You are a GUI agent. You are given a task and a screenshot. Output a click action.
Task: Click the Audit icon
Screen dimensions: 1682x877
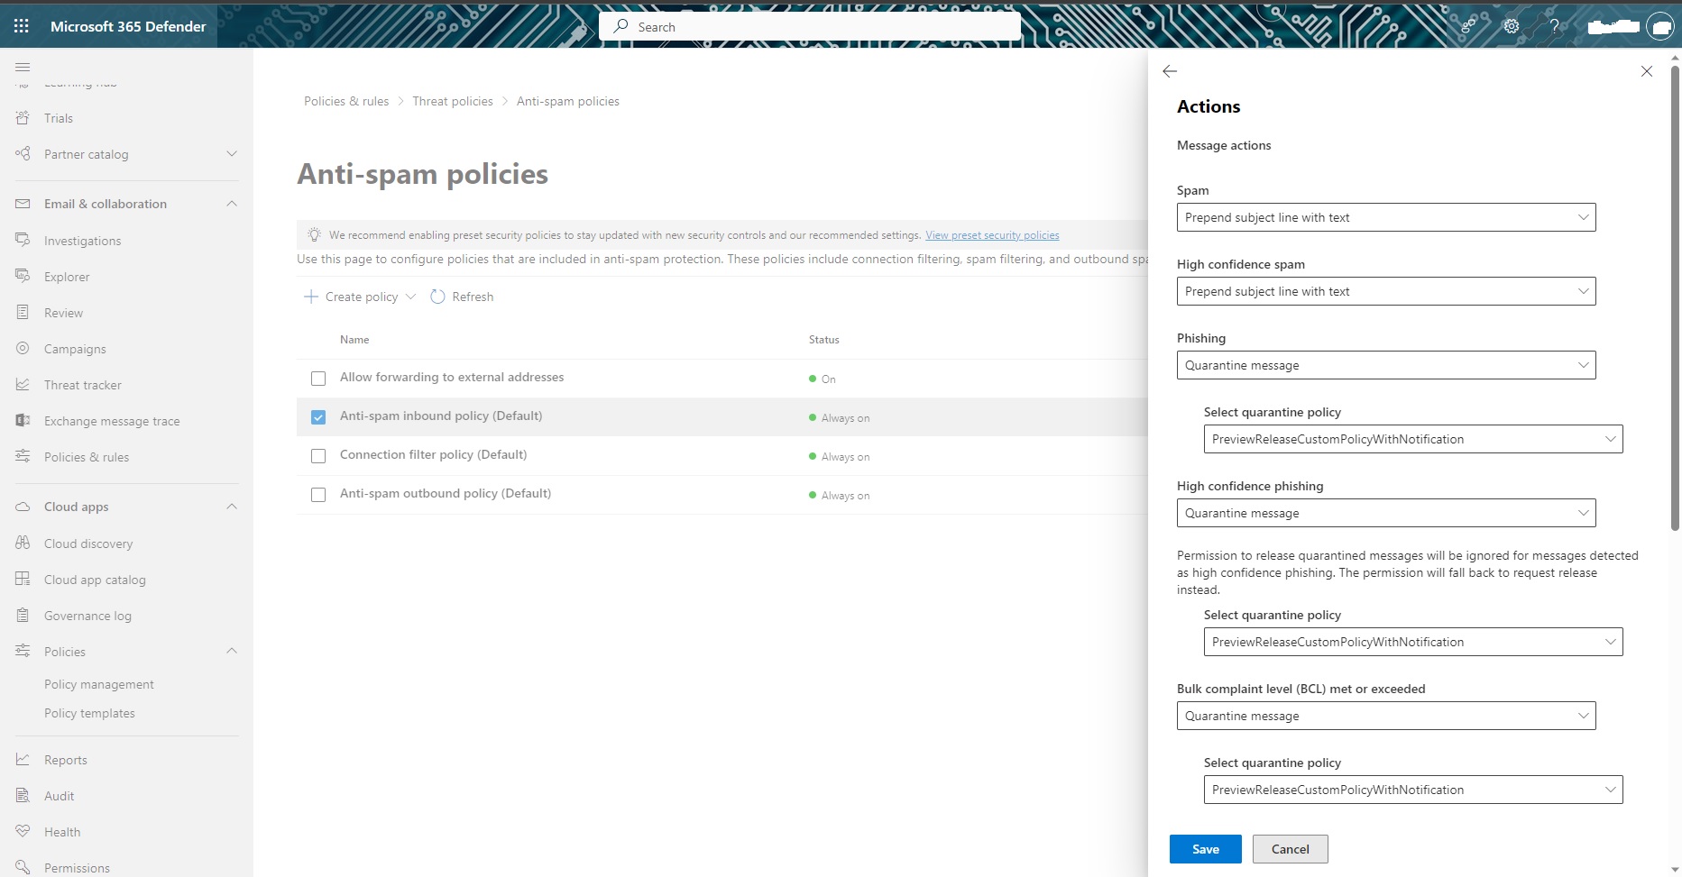coord(23,796)
